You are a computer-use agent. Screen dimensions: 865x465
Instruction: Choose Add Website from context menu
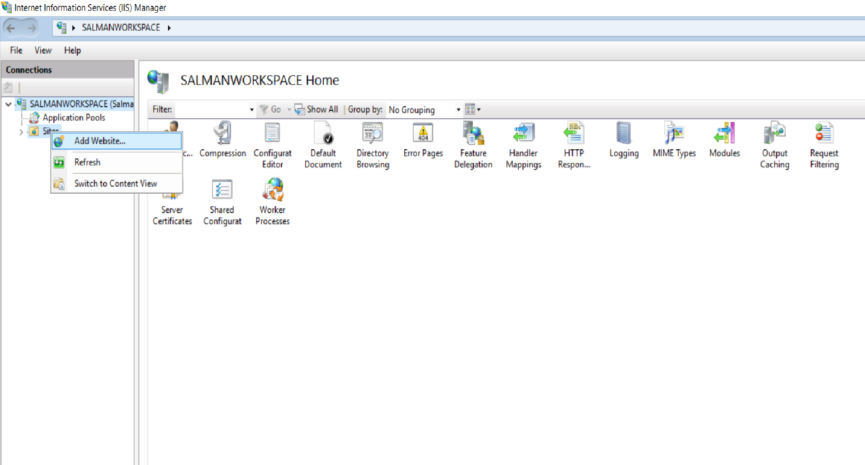[x=100, y=141]
